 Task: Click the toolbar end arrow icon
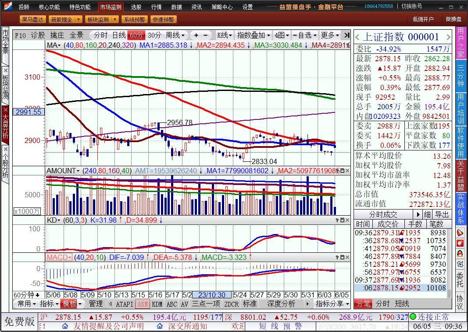(x=346, y=35)
